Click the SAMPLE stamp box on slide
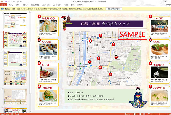Image resolution: width=171 pixels, height=115 pixels. point(133,34)
